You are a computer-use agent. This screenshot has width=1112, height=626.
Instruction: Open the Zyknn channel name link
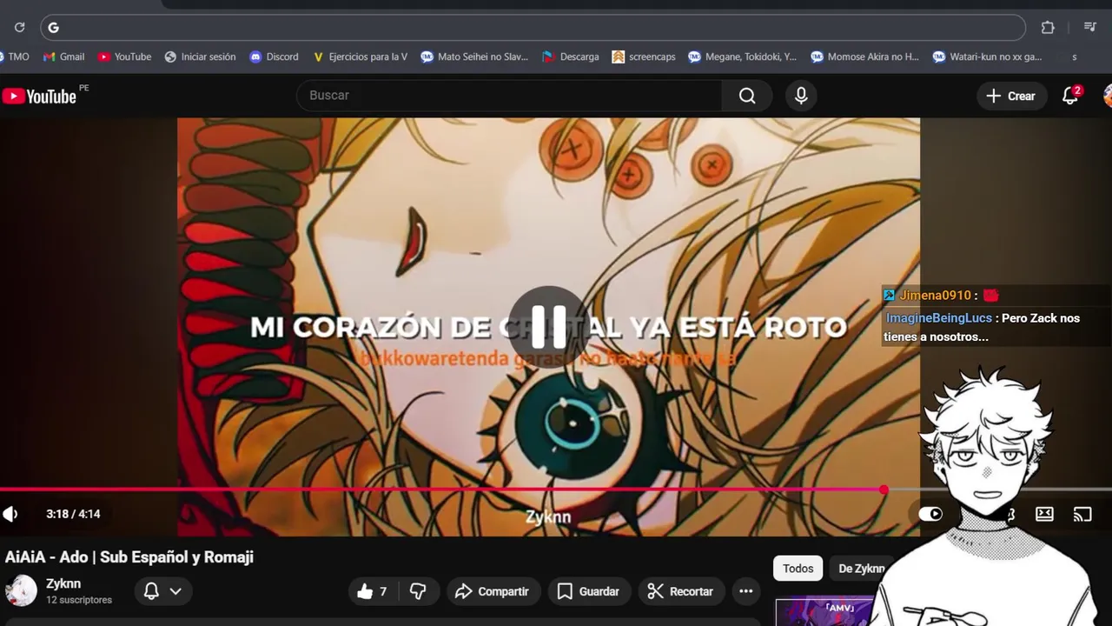point(63,583)
